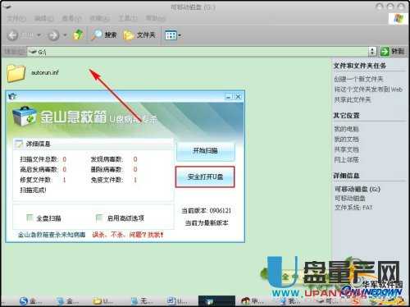Open the address bar dropdown list
Viewport: 410px width, 307px height.
[x=372, y=51]
